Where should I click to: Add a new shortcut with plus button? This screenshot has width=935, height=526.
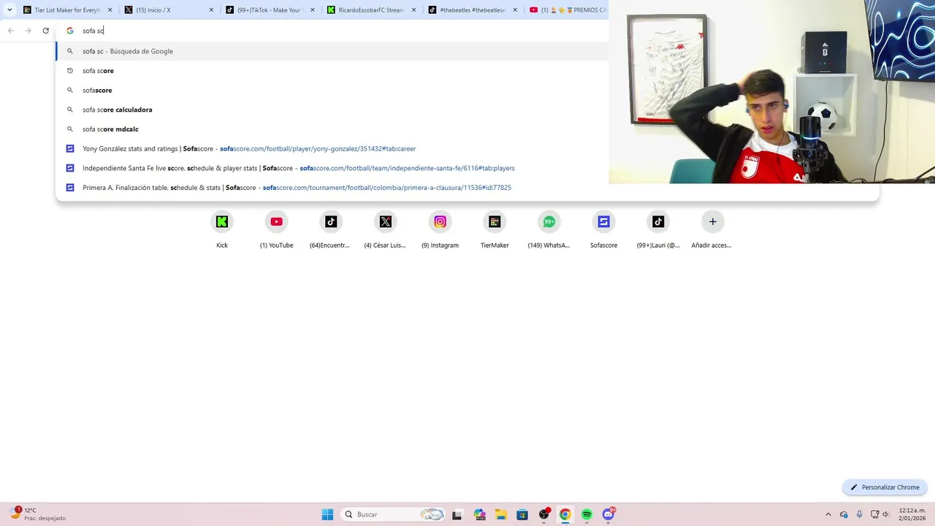point(713,222)
